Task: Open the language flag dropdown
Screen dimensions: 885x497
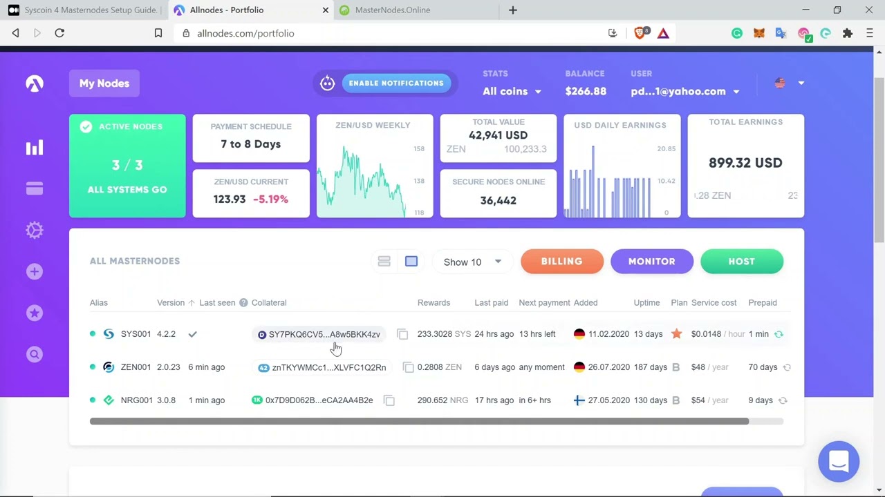Action: click(x=789, y=84)
